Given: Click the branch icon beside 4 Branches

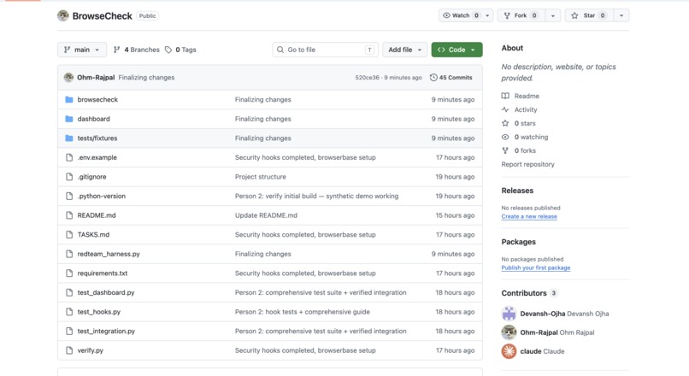Looking at the screenshot, I should [x=116, y=50].
